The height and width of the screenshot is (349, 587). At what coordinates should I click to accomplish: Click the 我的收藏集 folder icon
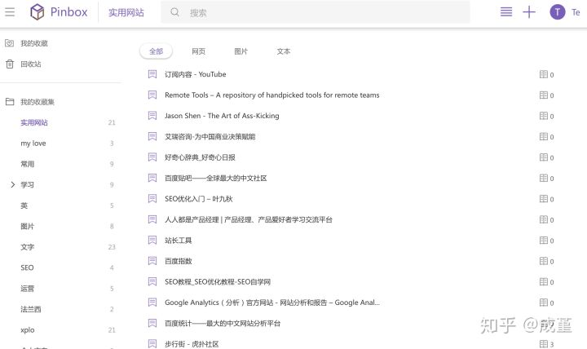click(10, 102)
